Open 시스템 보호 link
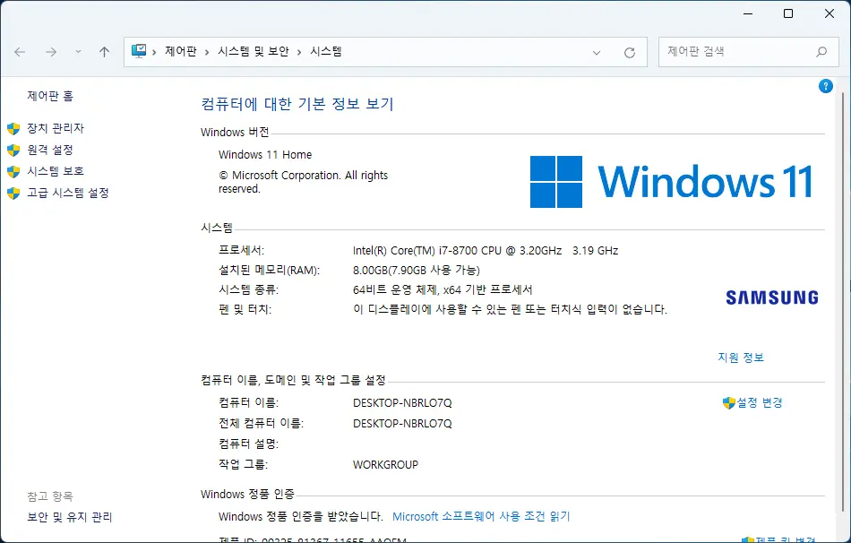 coord(56,171)
